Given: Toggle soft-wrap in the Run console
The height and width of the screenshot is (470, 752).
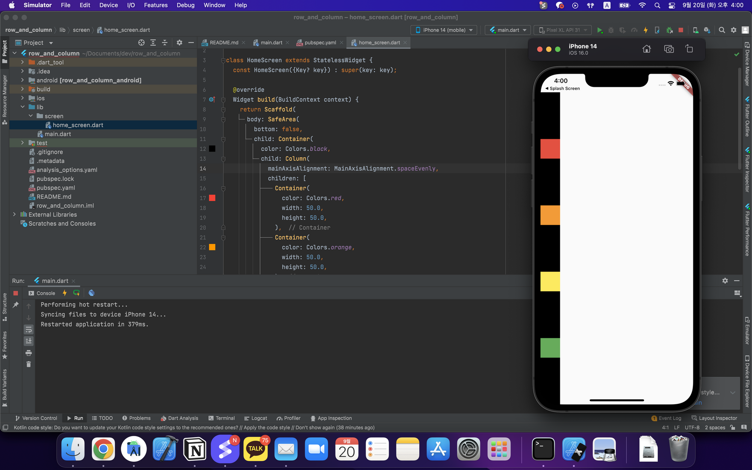Looking at the screenshot, I should 29,330.
